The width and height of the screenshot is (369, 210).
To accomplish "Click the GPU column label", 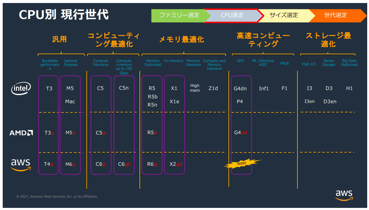I will (240, 61).
